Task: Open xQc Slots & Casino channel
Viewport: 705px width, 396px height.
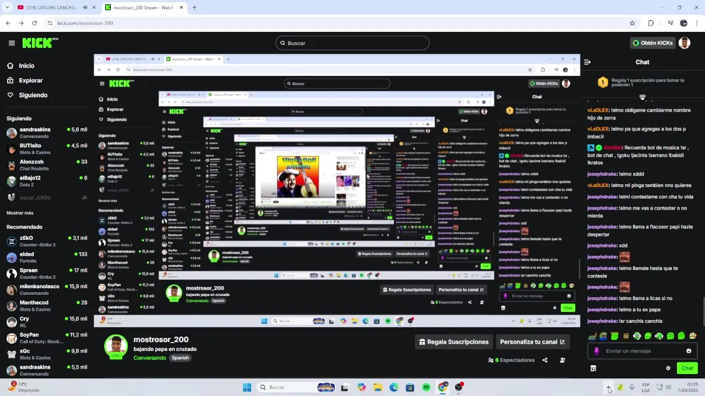Action: [x=47, y=354]
